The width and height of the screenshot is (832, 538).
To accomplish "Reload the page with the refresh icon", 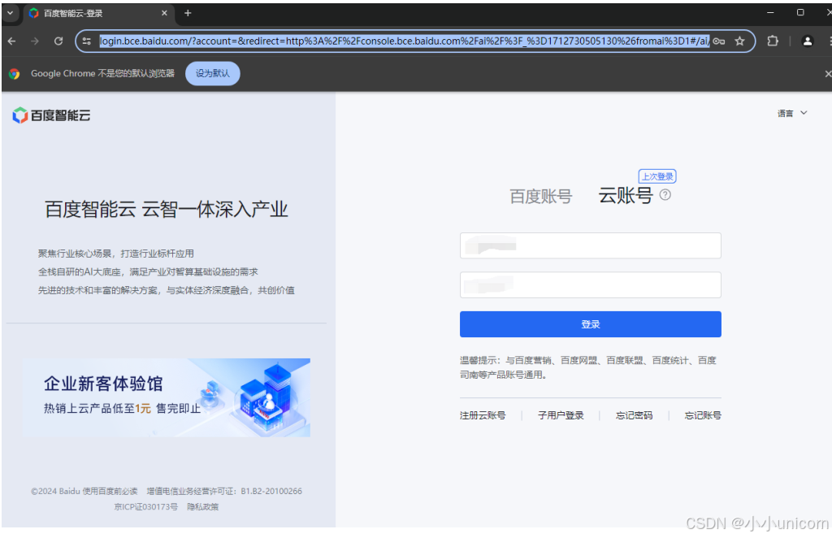I will (58, 41).
